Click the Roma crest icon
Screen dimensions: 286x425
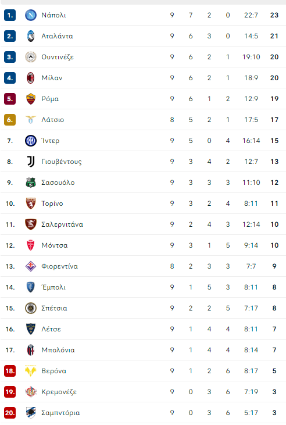click(x=31, y=99)
